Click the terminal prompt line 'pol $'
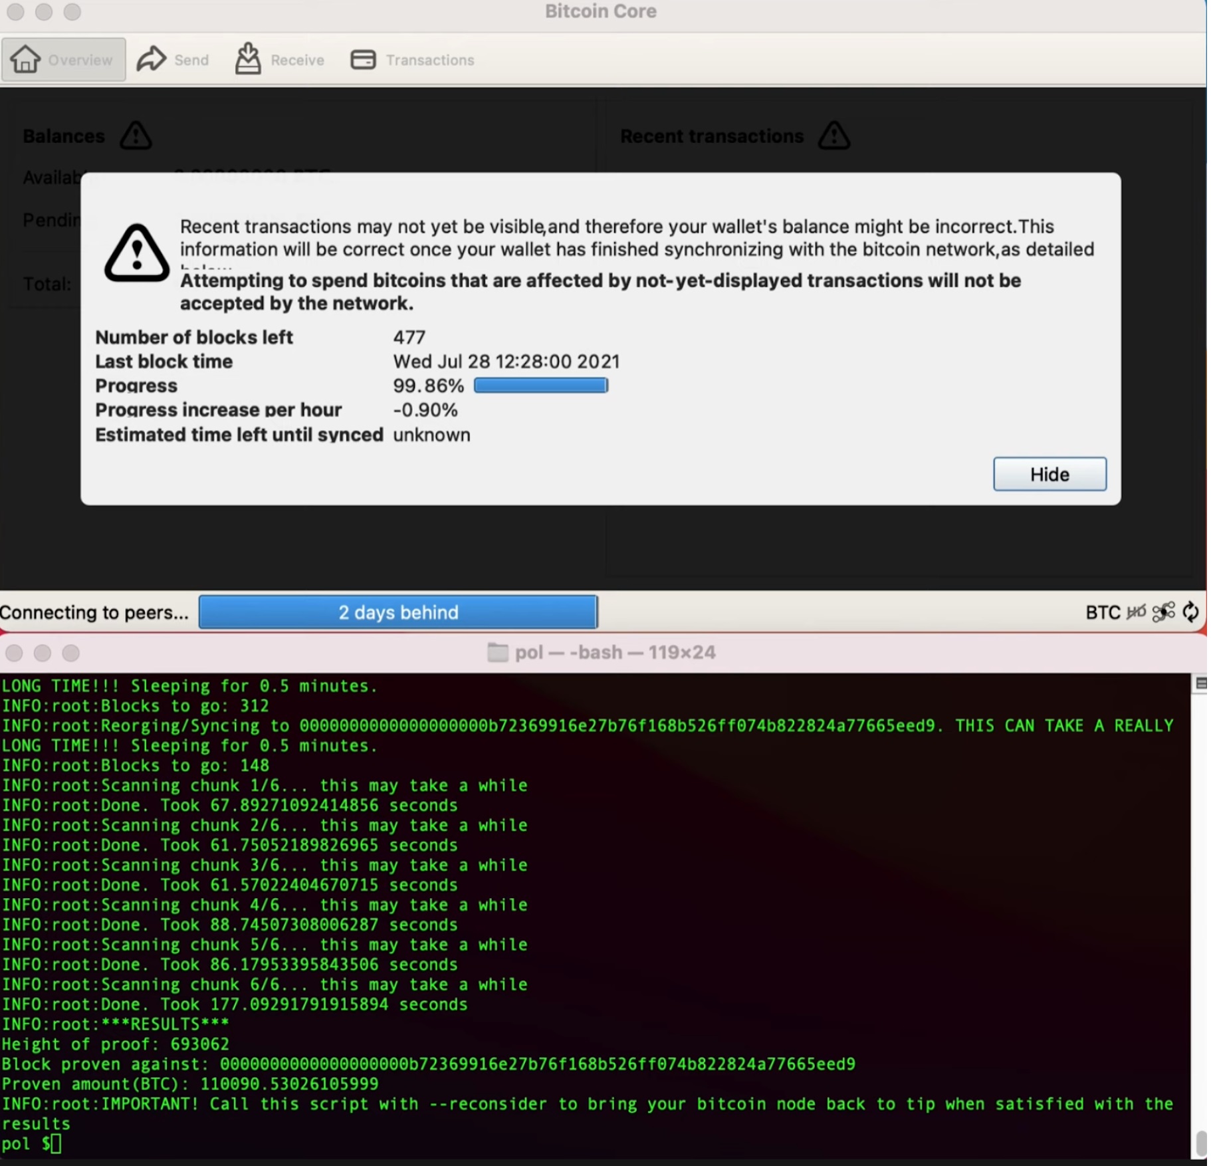 31,1144
